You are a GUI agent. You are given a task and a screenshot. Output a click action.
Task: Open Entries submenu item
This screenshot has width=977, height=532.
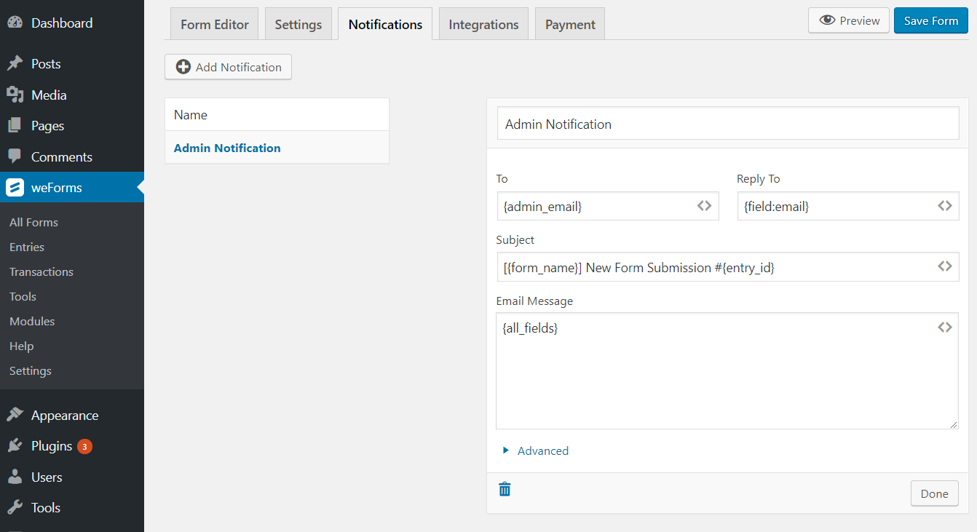[27, 247]
